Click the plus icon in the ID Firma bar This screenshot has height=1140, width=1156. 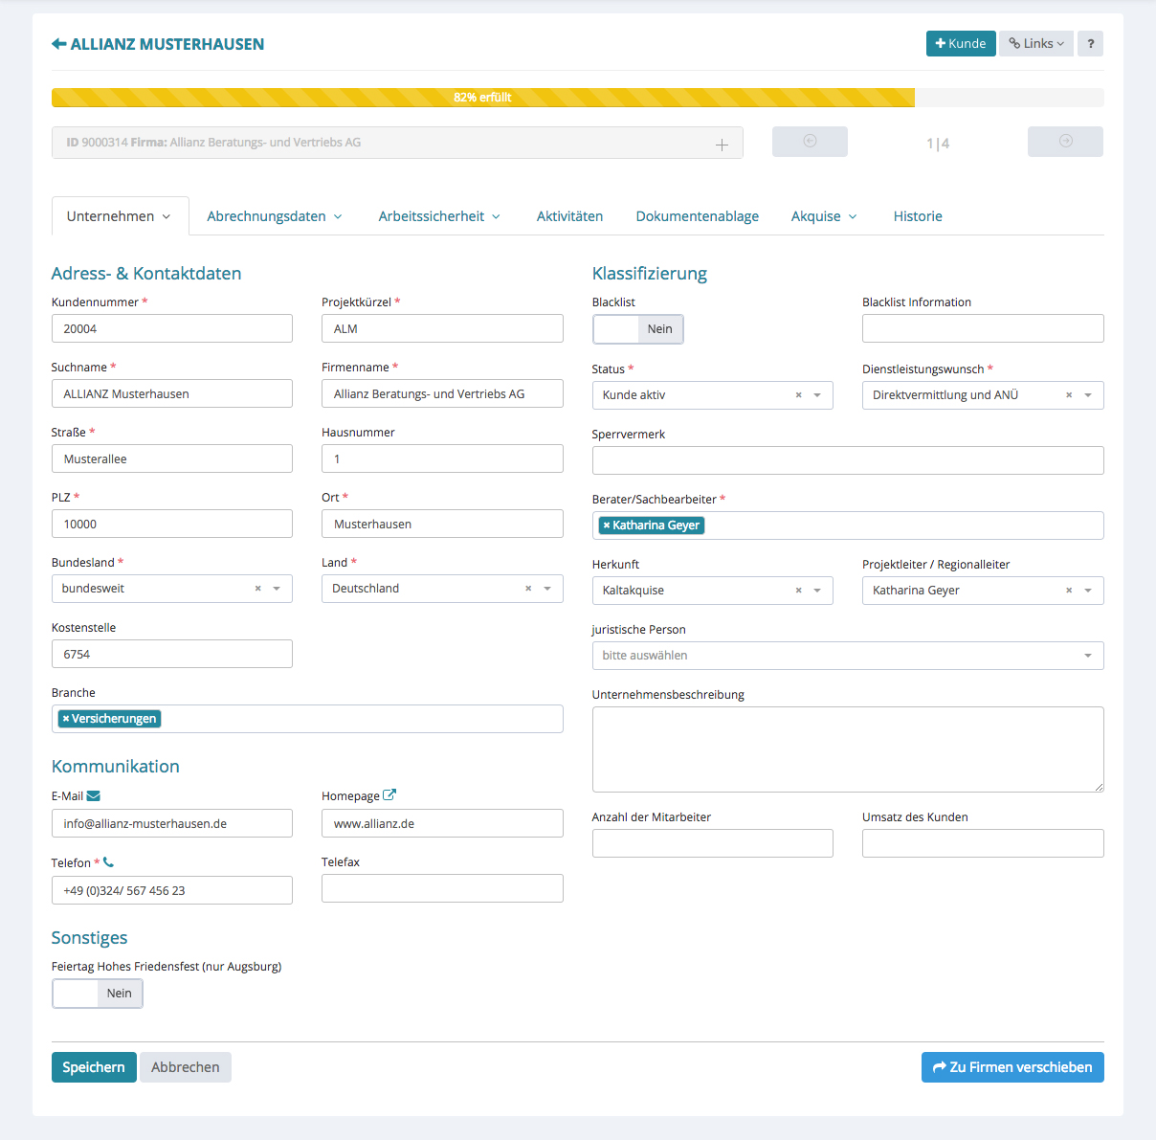722,145
